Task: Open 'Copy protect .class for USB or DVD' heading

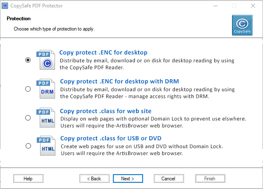Action: pos(111,138)
